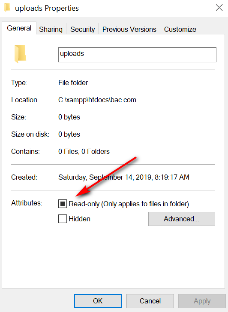Screen dimensions: 228x312
Task: Close the uploads Properties dialog
Action: (219, 8)
